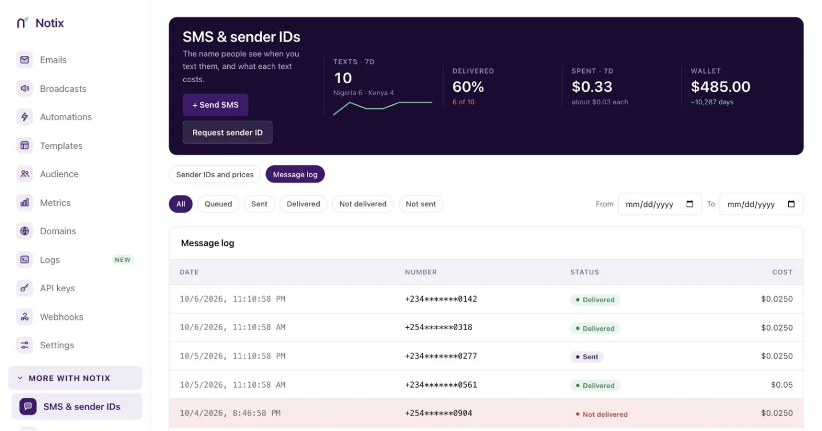Click the Audience people icon

pyautogui.click(x=25, y=174)
